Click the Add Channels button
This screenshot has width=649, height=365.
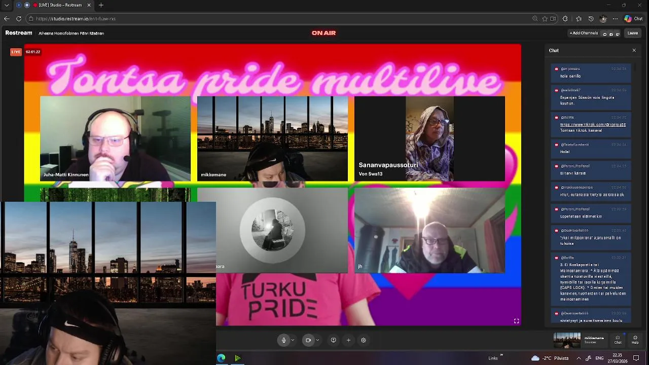584,33
